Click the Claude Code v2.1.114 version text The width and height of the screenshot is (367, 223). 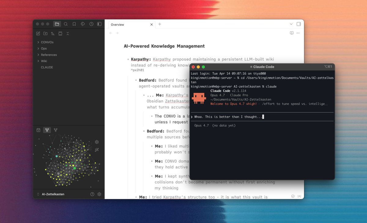(228, 91)
